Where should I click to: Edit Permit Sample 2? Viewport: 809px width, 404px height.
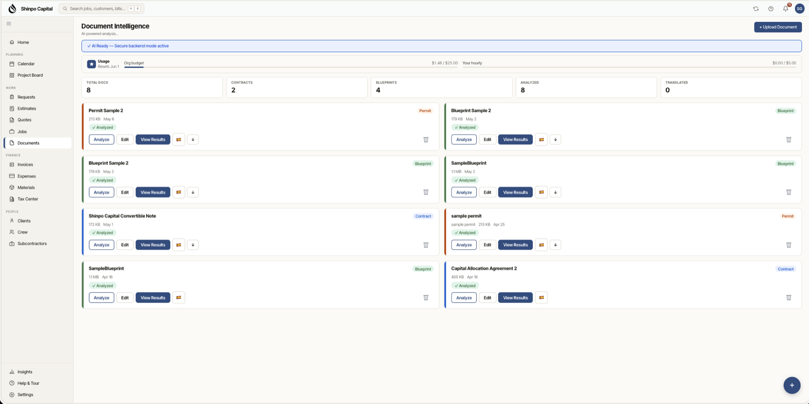(125, 140)
